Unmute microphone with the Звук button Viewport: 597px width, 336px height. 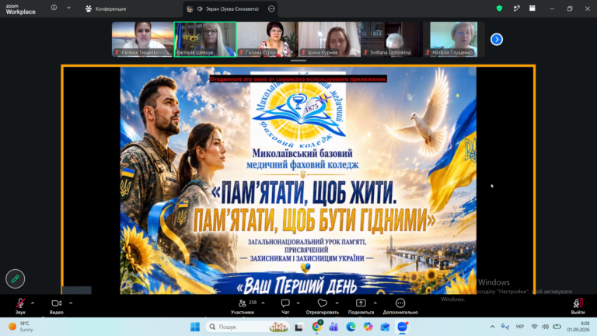coord(20,306)
